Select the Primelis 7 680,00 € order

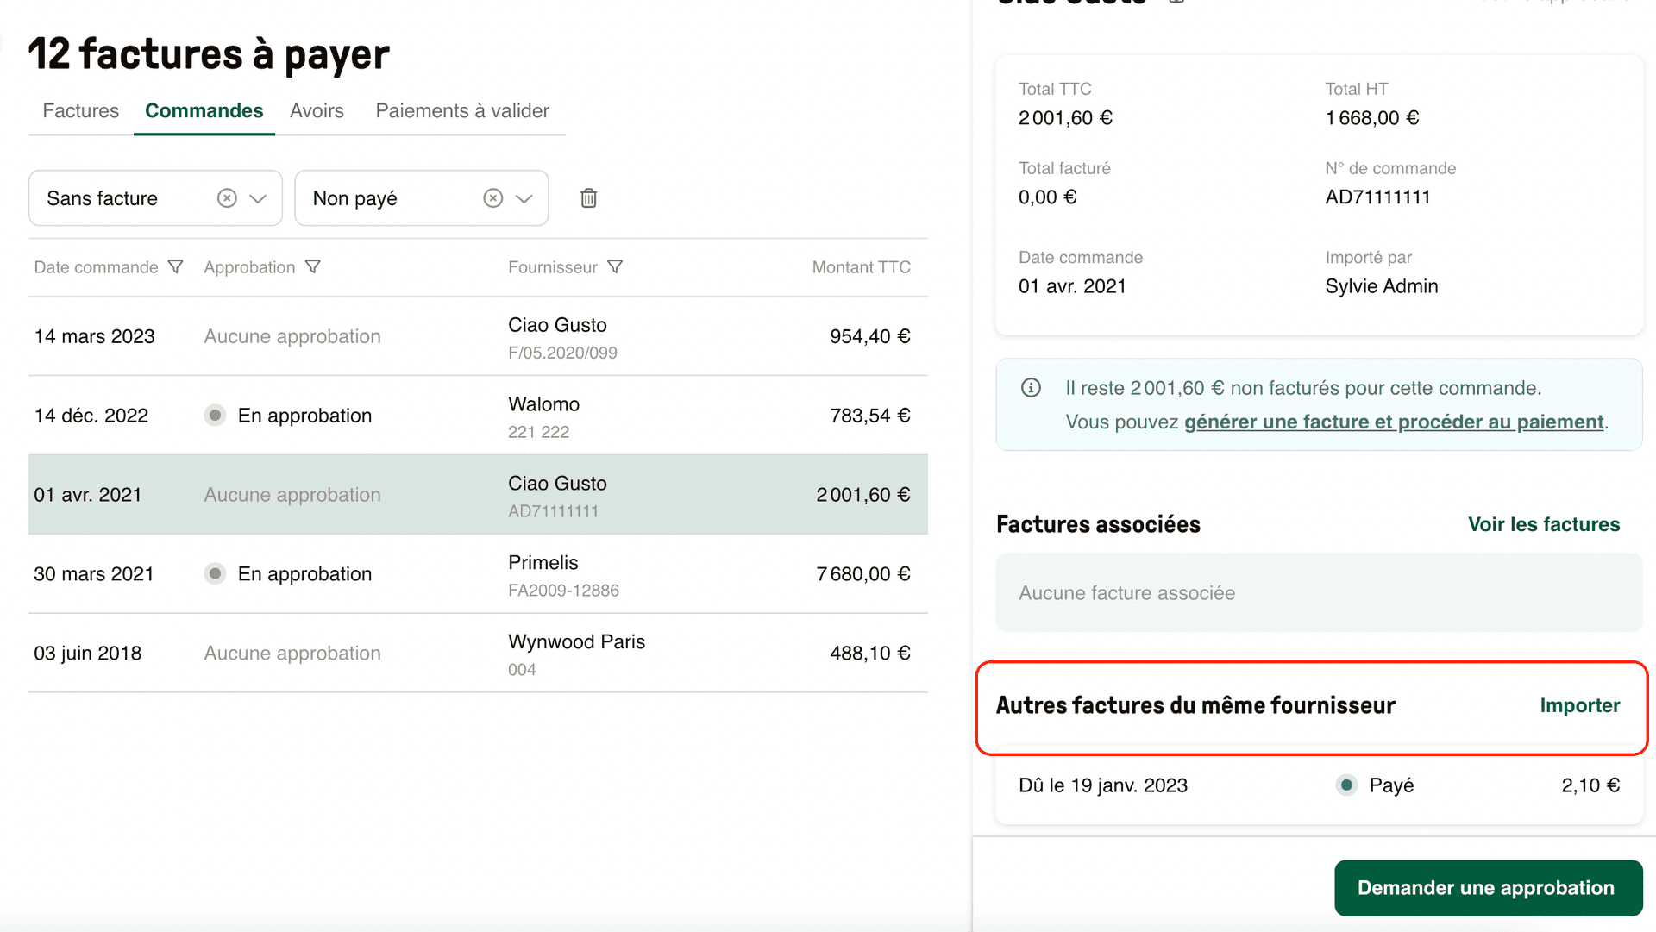(478, 574)
